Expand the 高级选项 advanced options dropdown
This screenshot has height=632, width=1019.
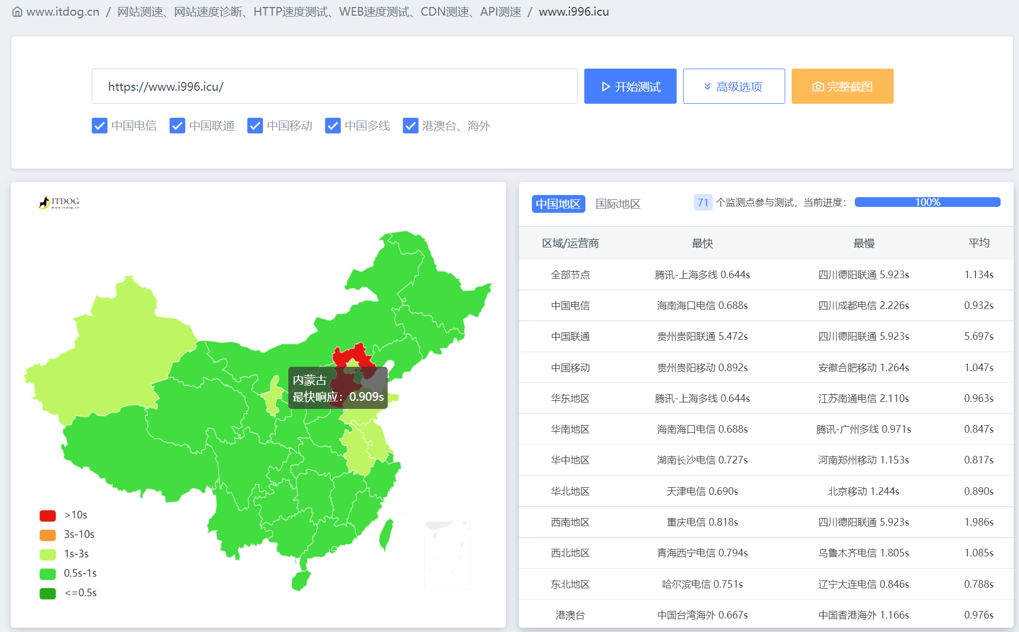tap(733, 86)
